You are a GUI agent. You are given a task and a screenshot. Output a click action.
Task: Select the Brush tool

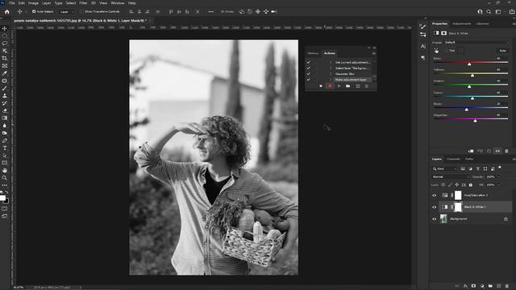(x=5, y=89)
